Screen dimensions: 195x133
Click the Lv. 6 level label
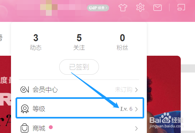(x=126, y=109)
